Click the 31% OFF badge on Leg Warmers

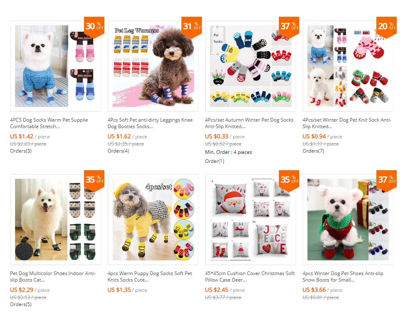coord(192,27)
